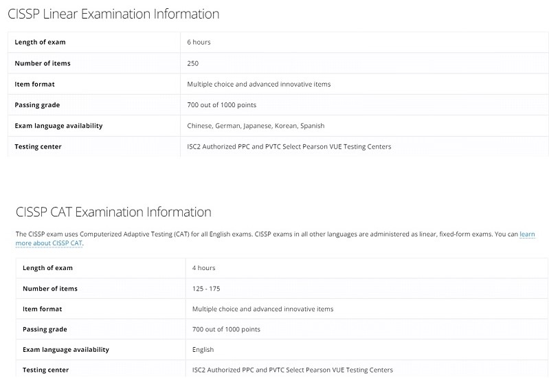Click 'Item format' label in Linear table
This screenshot has width=549, height=378.
pyautogui.click(x=34, y=84)
